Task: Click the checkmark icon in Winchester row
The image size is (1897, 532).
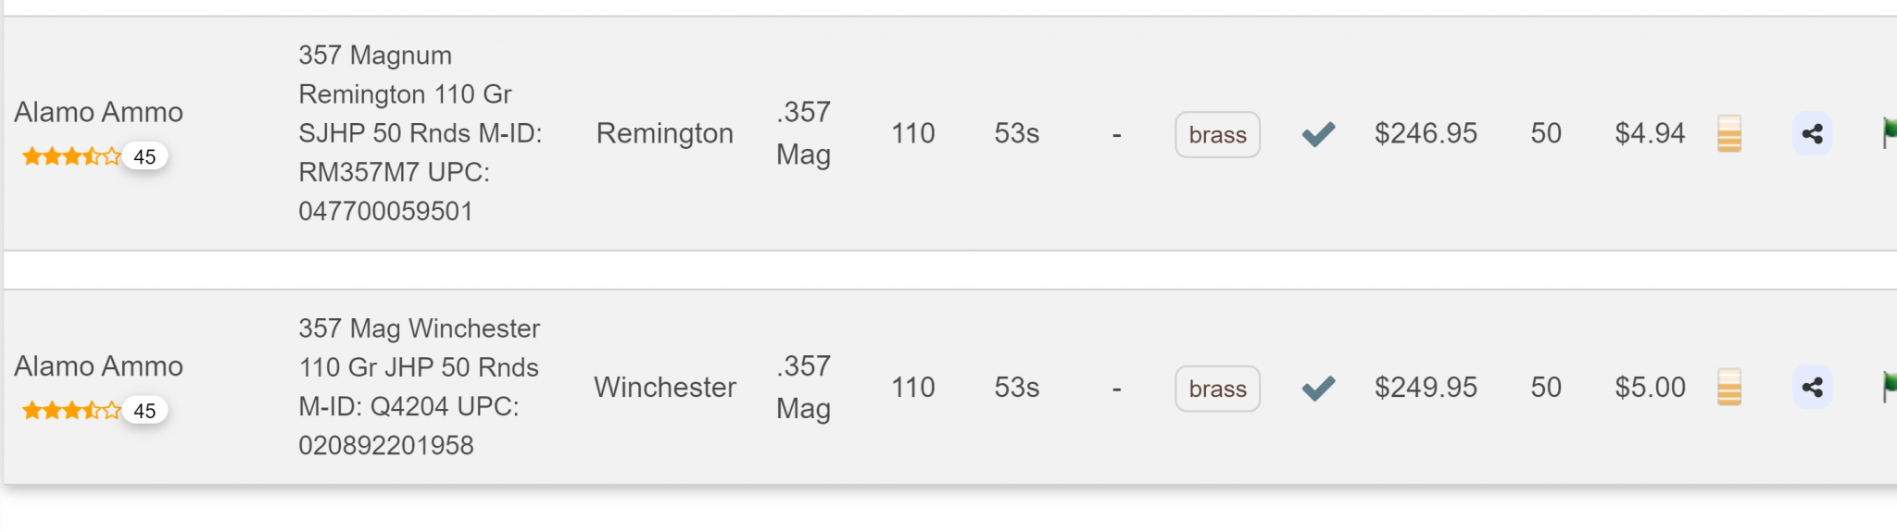Action: point(1318,388)
